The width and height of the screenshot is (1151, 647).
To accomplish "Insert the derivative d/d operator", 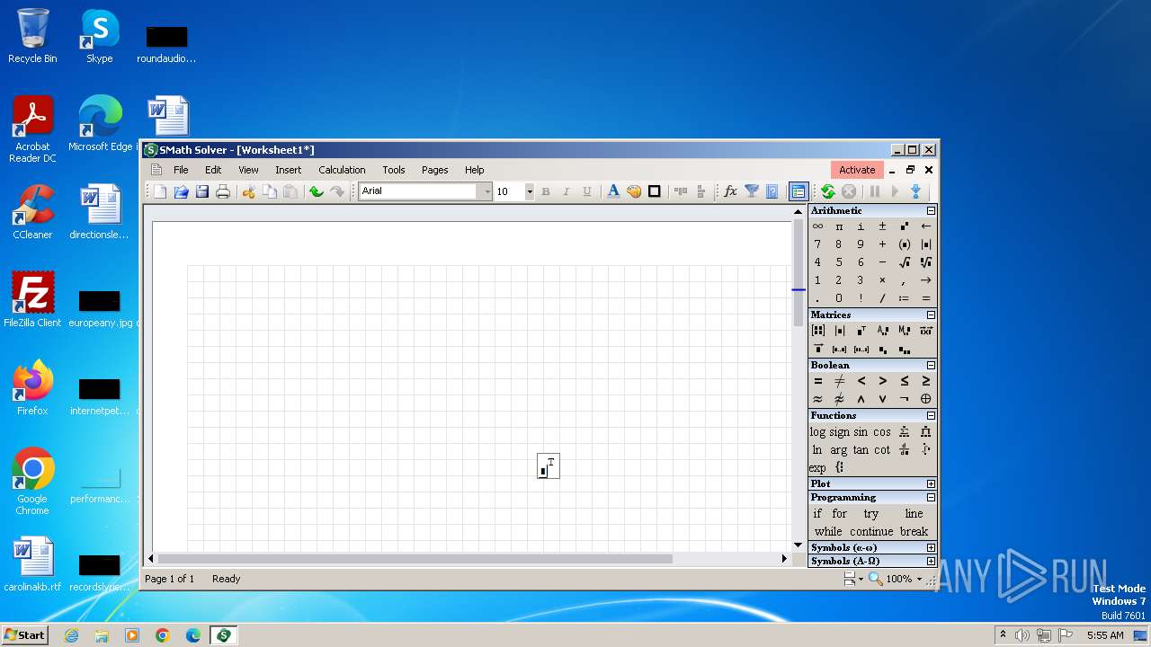I will [x=905, y=450].
